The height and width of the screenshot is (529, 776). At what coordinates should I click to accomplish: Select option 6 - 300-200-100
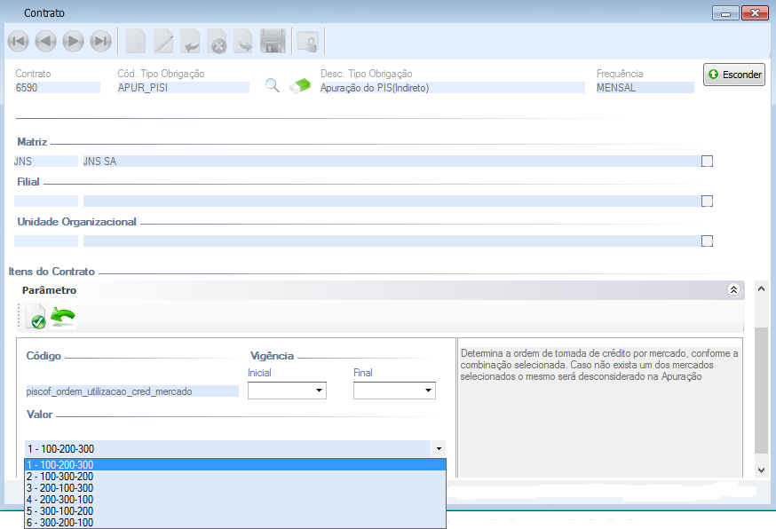pyautogui.click(x=235, y=522)
